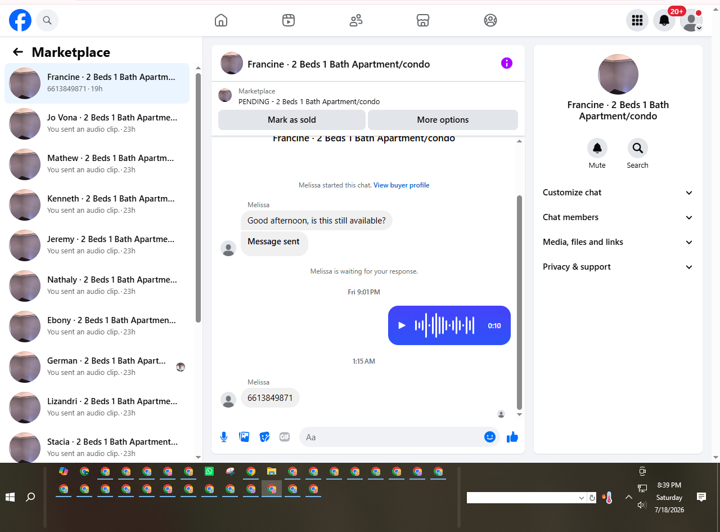Viewport: 720px width, 532px height.
Task: Click the network icon in system tray
Action: point(642,488)
